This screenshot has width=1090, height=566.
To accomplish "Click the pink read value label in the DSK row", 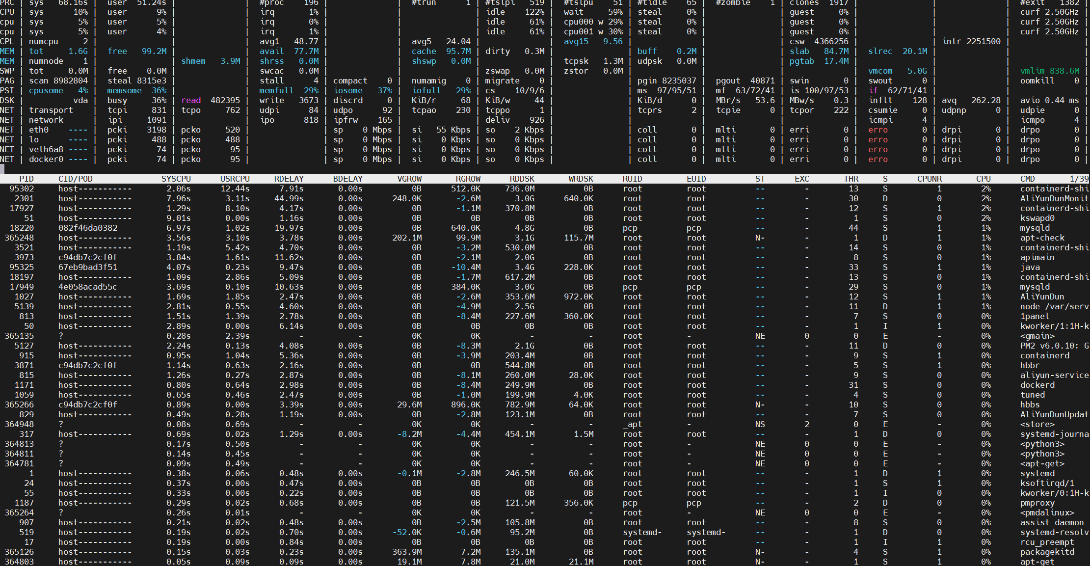I will point(191,100).
